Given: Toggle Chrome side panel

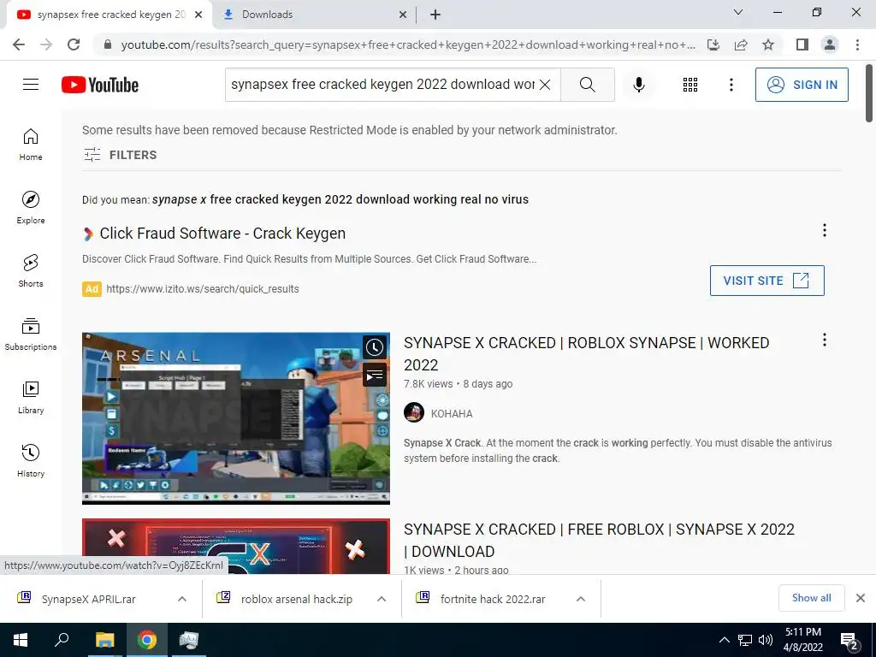Looking at the screenshot, I should click(x=802, y=44).
